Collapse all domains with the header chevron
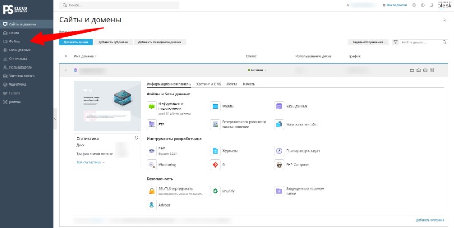This screenshot has width=454, height=228. pos(65,56)
